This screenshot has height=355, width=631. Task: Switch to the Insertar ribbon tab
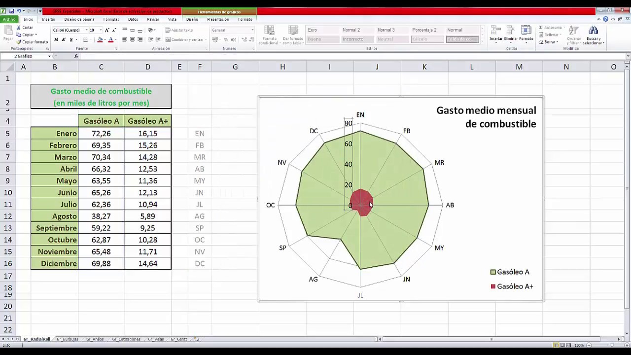[x=48, y=19]
